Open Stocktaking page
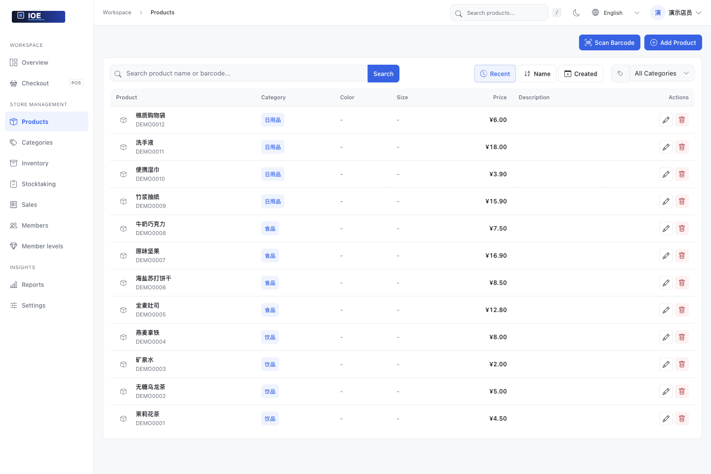Screen dimensions: 711x474 point(46,184)
